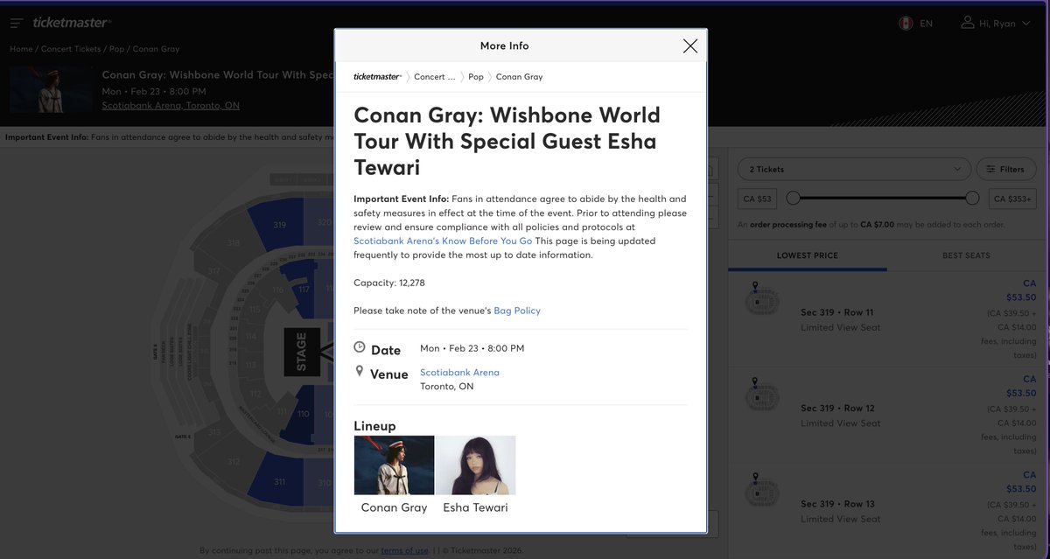
Task: Open the hamburger menu beside Ticketmaster logo
Action: (17, 23)
